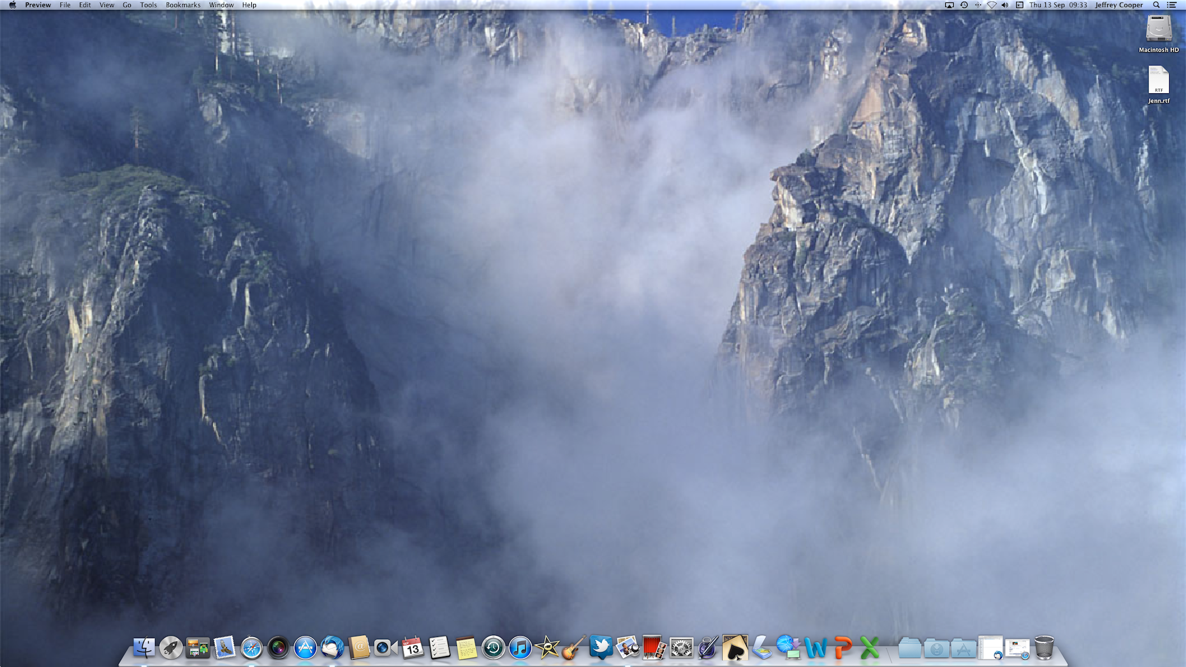Open AirPlay mirroring menu bar icon
This screenshot has height=667, width=1186.
pos(949,5)
